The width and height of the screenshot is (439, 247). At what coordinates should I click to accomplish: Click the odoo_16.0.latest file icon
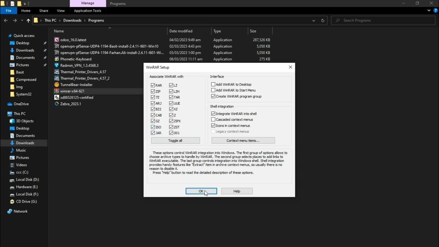[x=57, y=40]
